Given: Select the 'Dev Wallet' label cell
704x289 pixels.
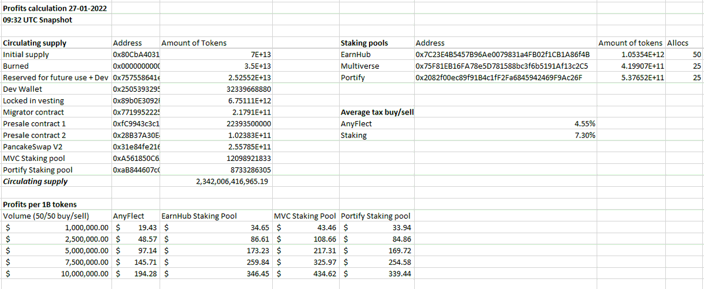Looking at the screenshot, I should (x=21, y=89).
